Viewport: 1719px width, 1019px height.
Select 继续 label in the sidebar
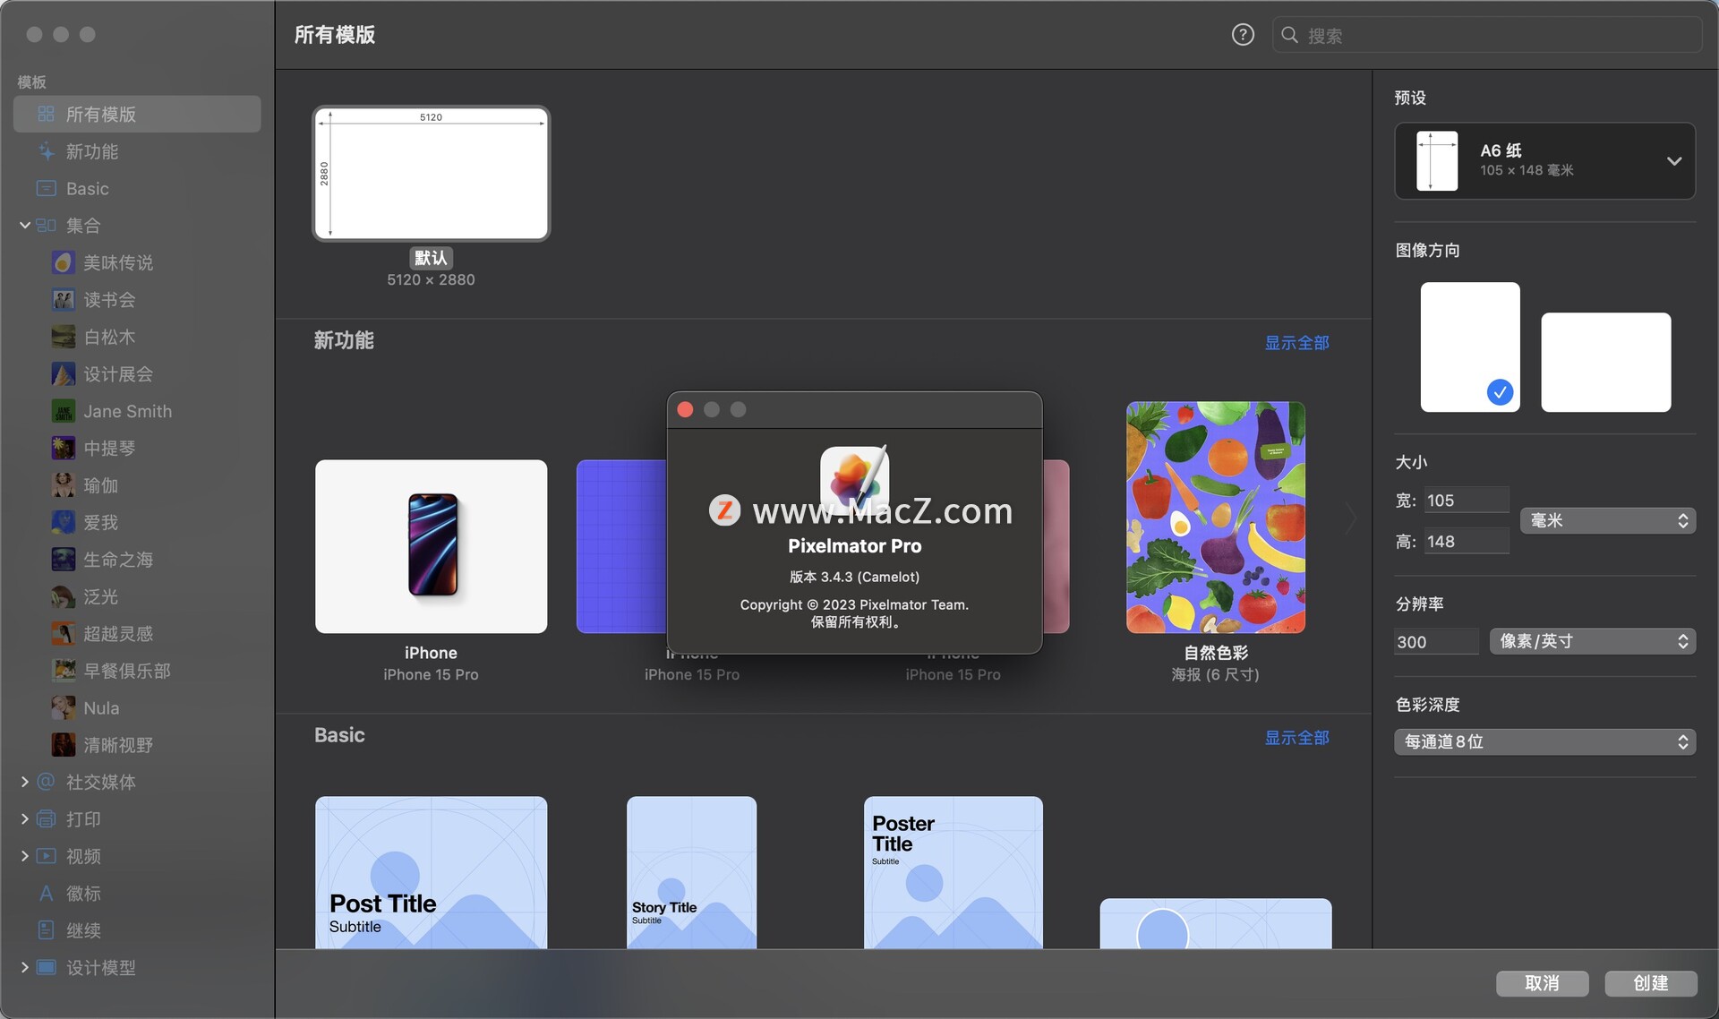point(83,930)
